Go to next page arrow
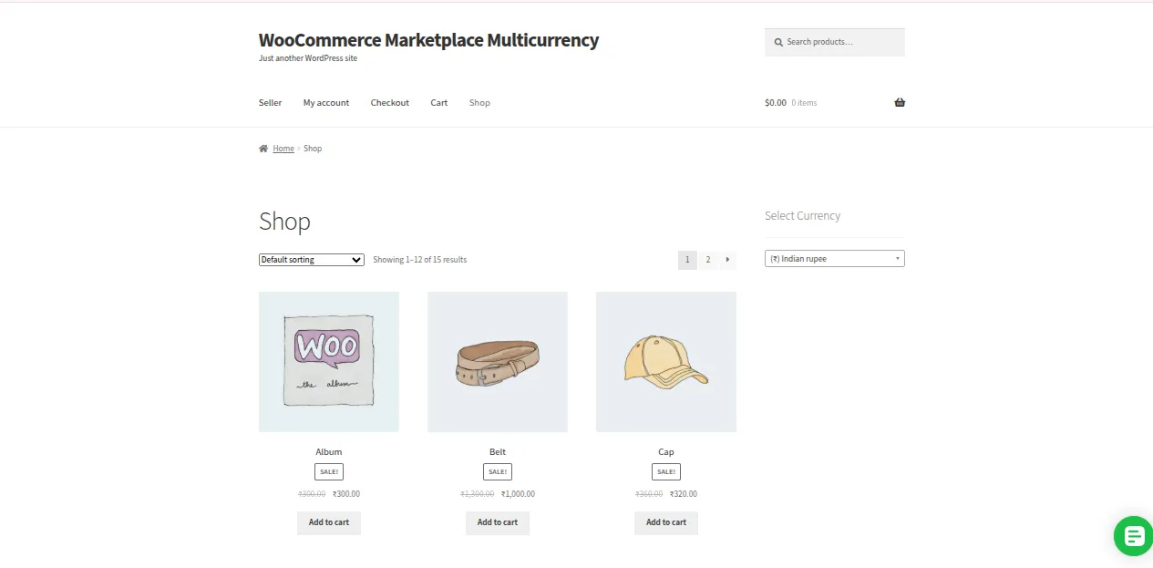This screenshot has height=568, width=1153. click(x=727, y=260)
